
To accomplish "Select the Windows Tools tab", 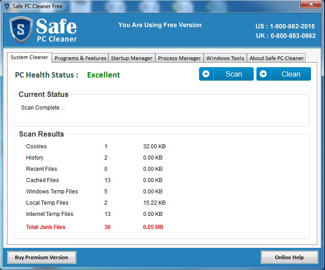I will (225, 58).
